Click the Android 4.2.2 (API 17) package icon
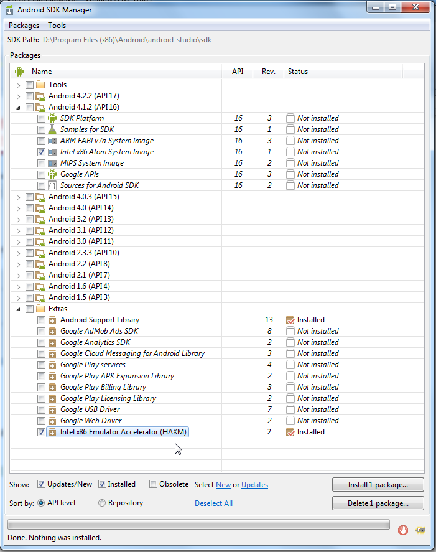This screenshot has width=436, height=552. 40,96
